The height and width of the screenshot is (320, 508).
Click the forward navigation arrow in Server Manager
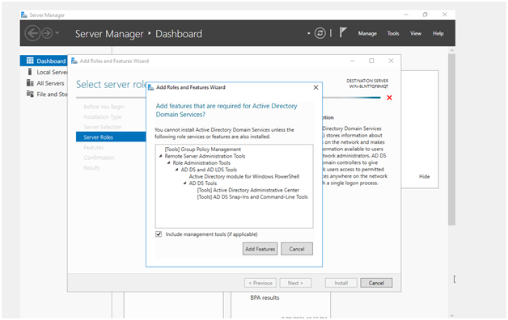pyautogui.click(x=47, y=33)
